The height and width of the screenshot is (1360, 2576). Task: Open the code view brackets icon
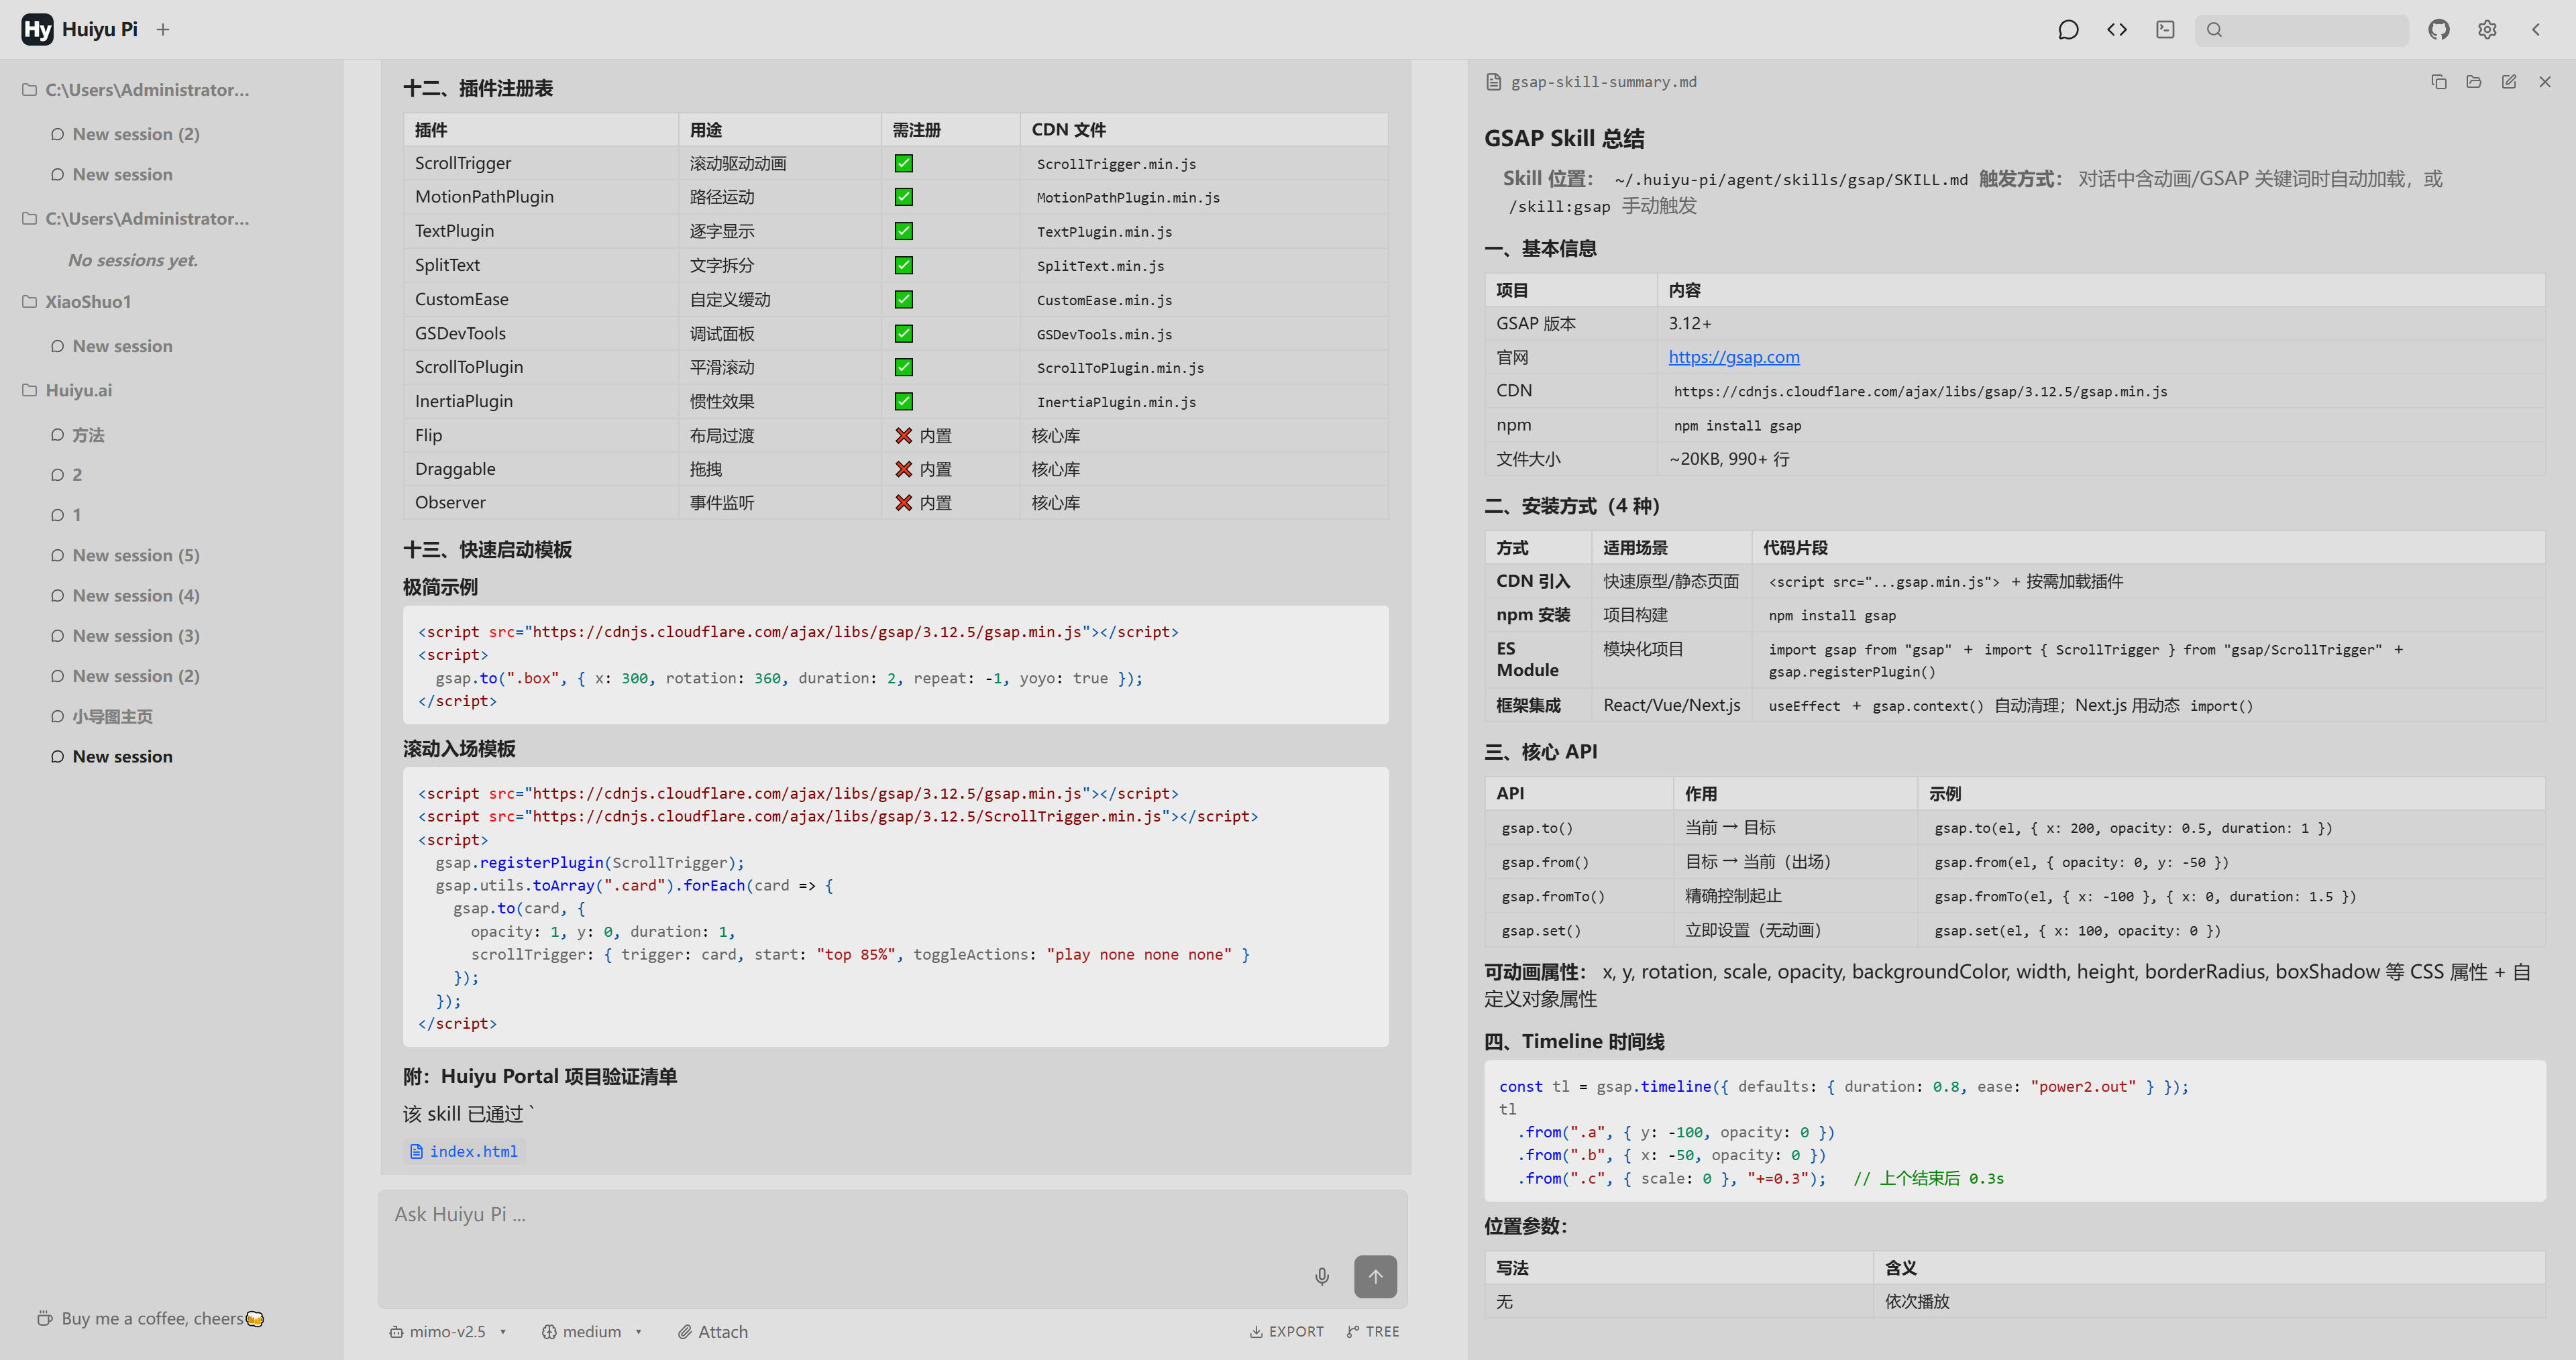2117,30
